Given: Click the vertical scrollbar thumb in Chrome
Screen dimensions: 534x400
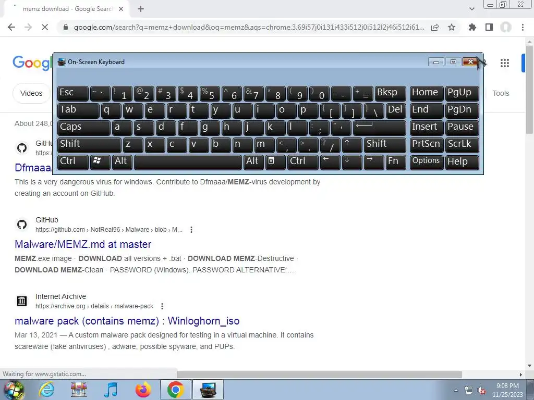Looking at the screenshot, I should (529, 89).
